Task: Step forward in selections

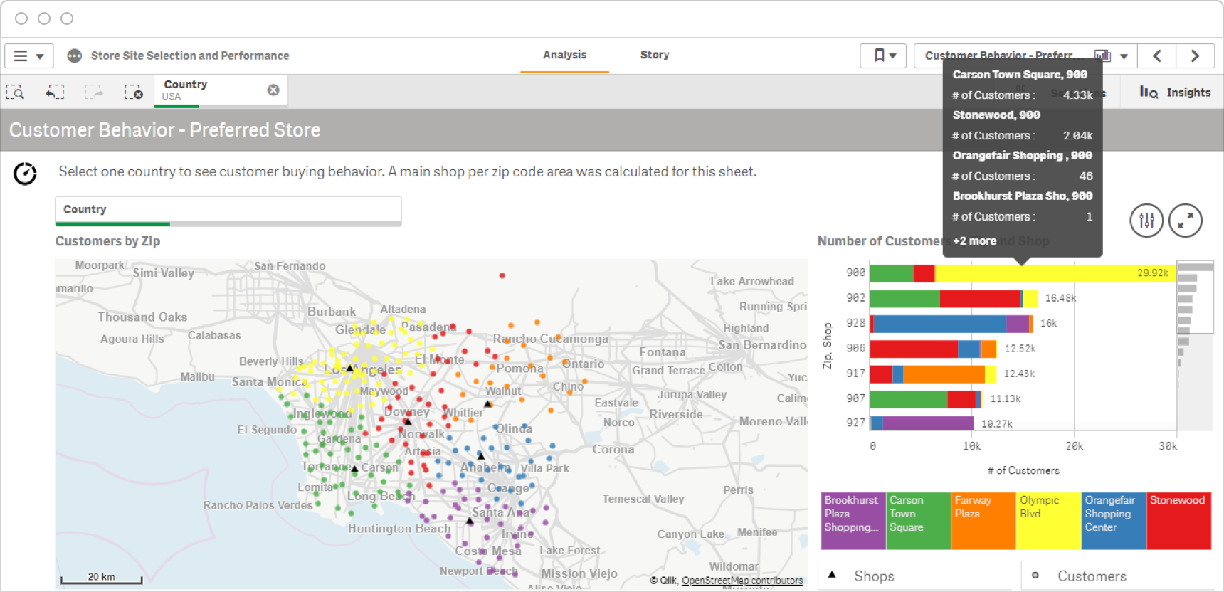Action: 94,92
